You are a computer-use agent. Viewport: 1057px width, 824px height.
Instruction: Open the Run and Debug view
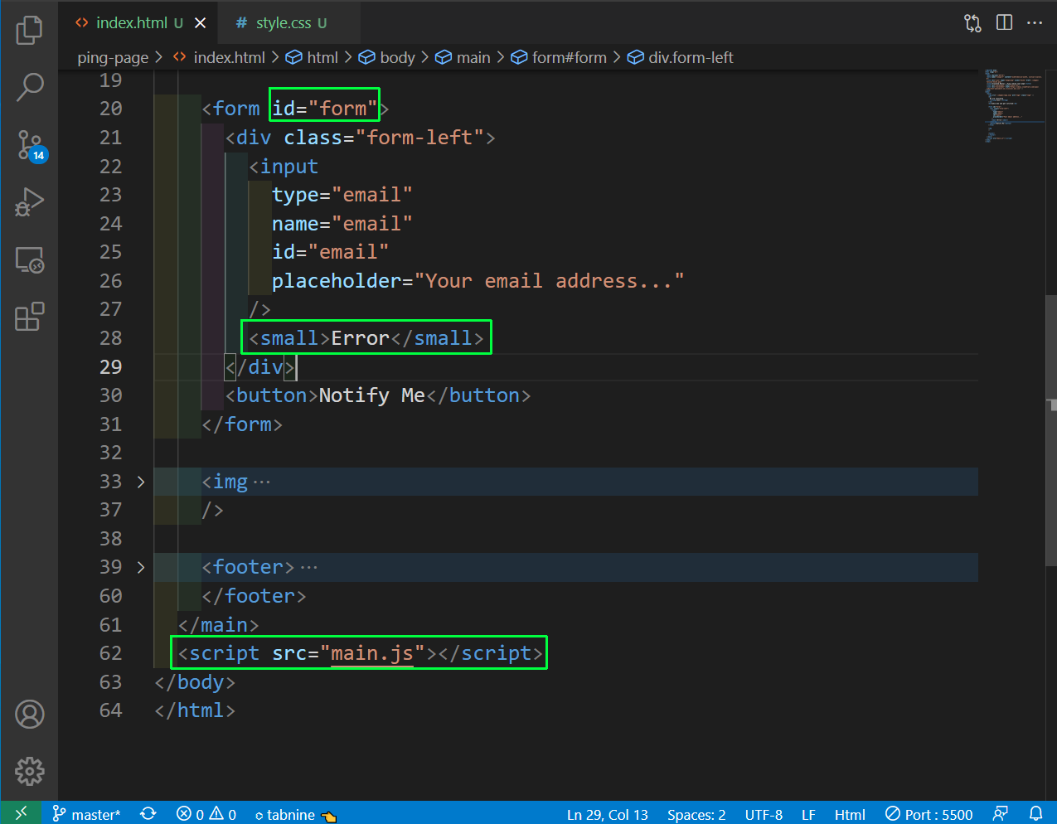pos(29,202)
